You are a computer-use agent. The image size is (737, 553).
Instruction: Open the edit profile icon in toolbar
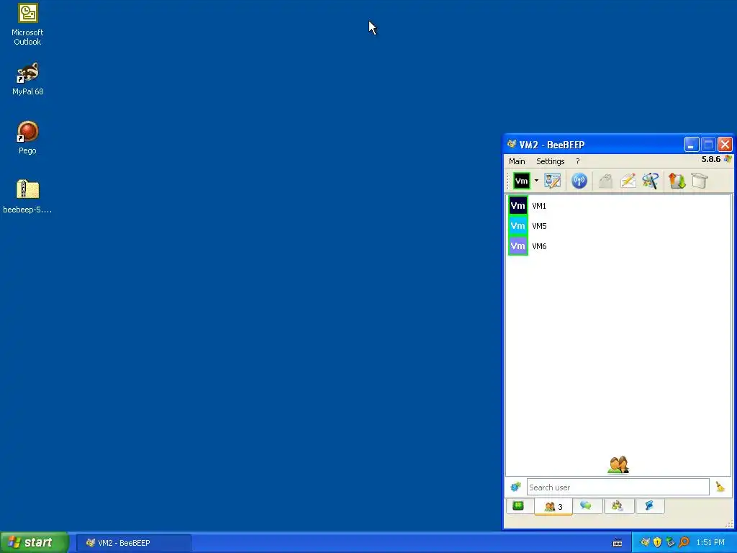point(553,181)
